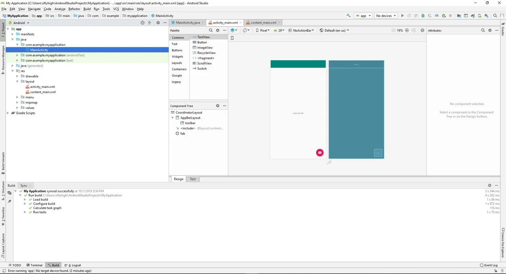
Task: Open Component Tree settings gear
Action: pyautogui.click(x=217, y=106)
